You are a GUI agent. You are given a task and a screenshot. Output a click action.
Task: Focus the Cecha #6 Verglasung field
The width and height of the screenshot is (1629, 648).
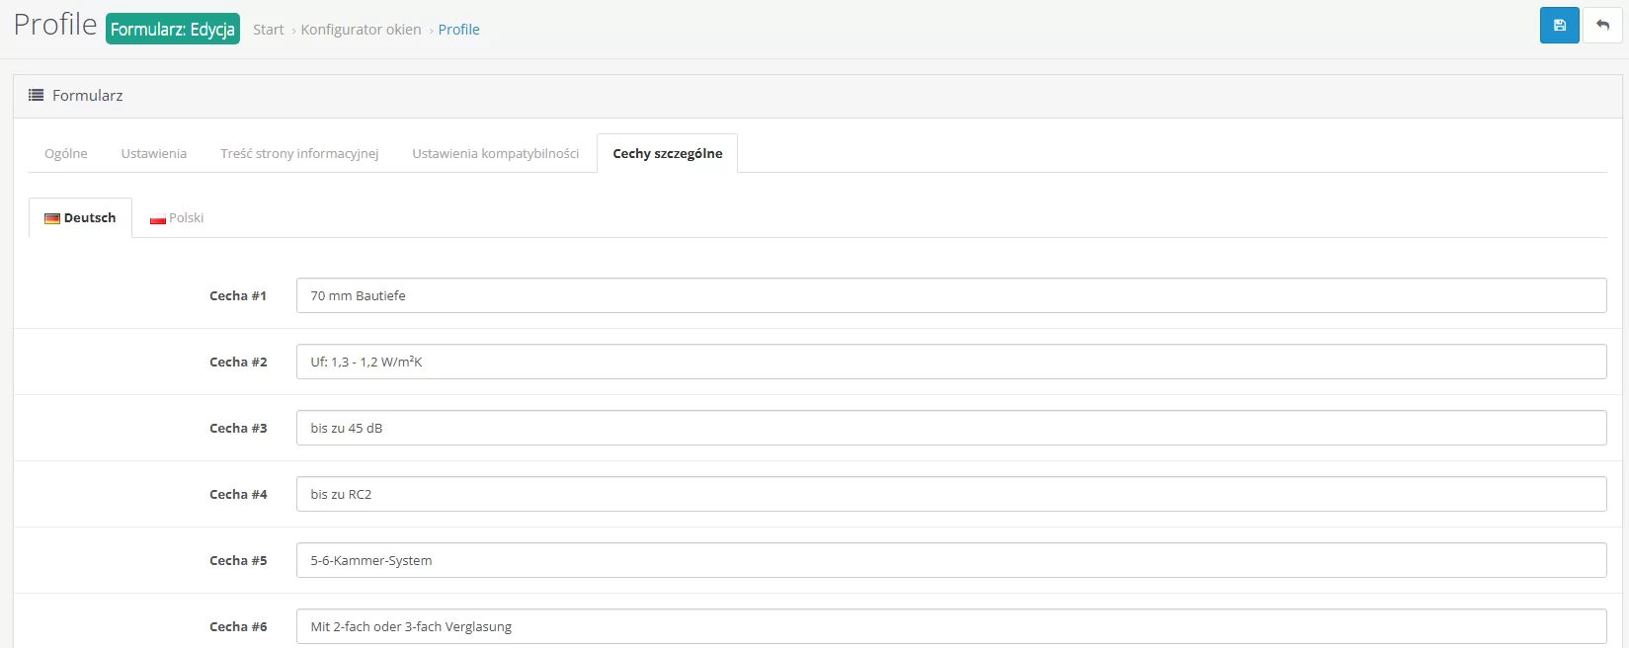coord(950,626)
